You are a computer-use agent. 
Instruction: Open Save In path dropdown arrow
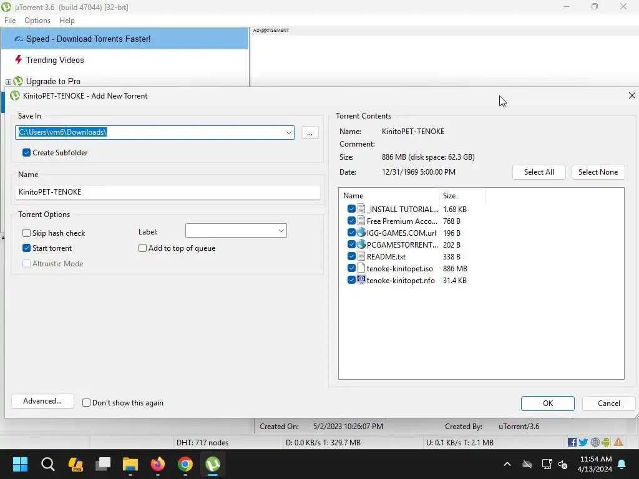288,132
